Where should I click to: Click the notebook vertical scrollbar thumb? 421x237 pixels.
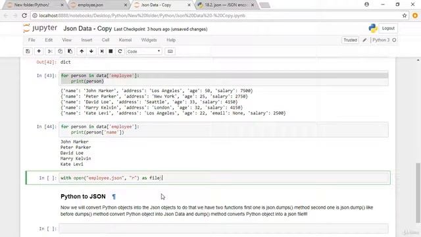[418, 193]
